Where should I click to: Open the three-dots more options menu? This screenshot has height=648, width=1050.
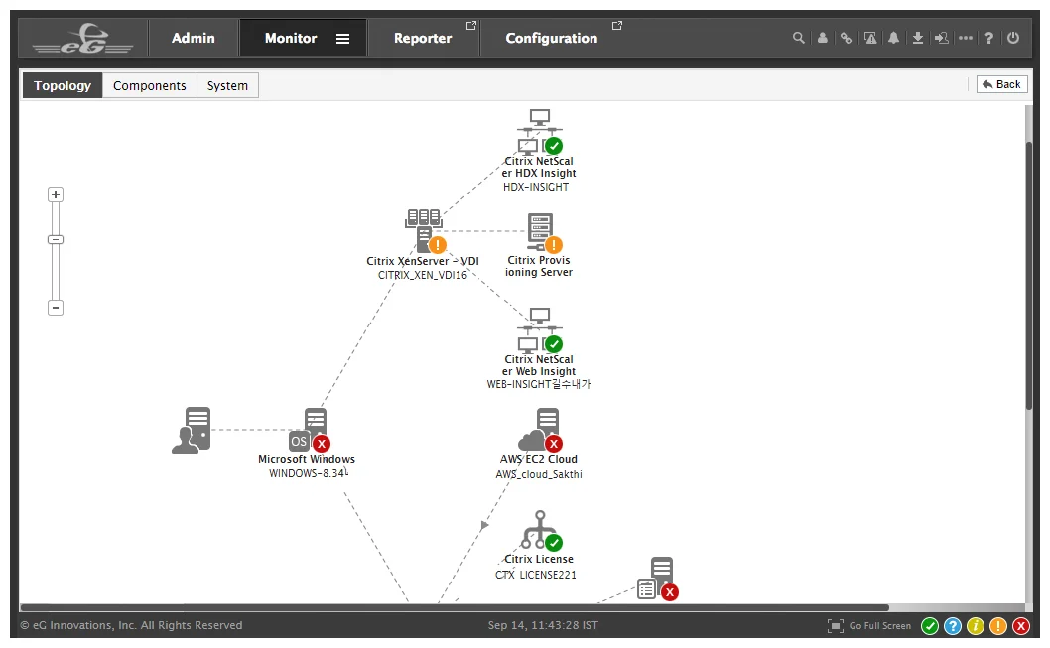[x=966, y=38]
